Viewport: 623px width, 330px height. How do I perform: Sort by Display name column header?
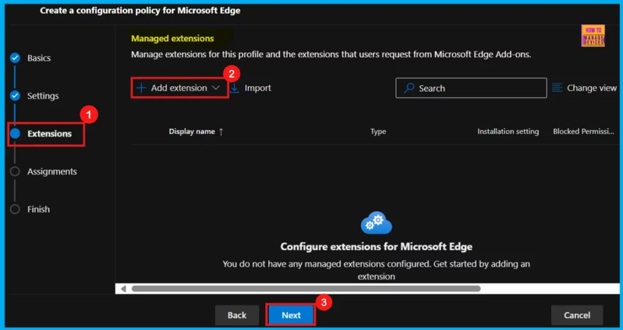pyautogui.click(x=192, y=132)
